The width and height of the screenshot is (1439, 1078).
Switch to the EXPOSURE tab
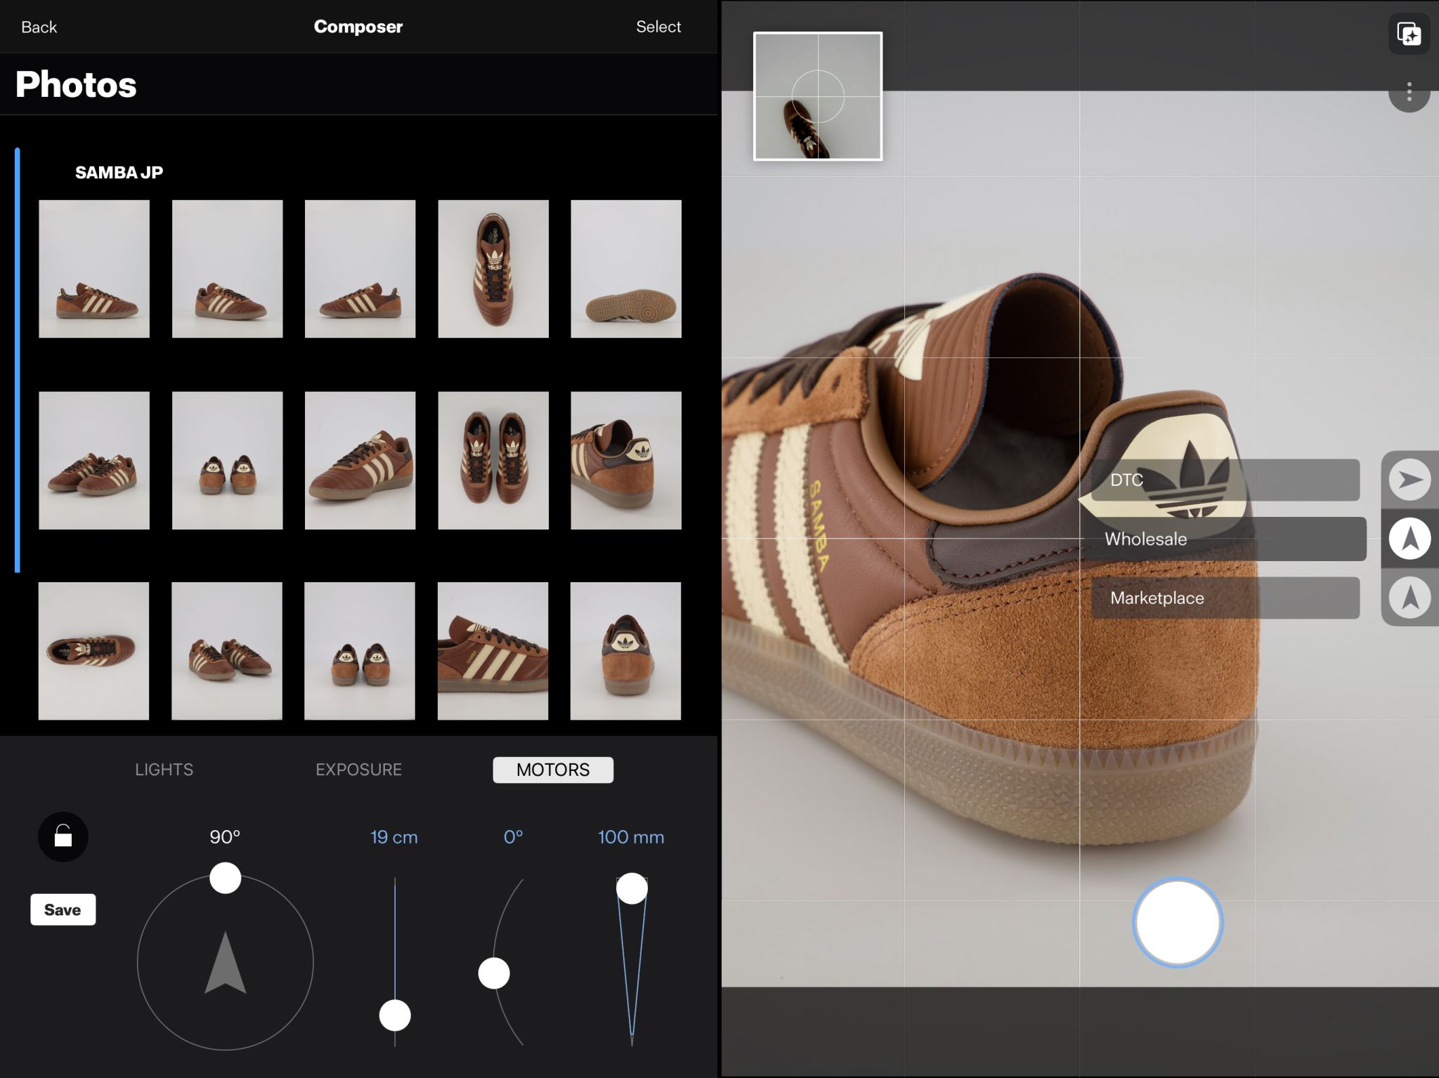[x=358, y=770]
